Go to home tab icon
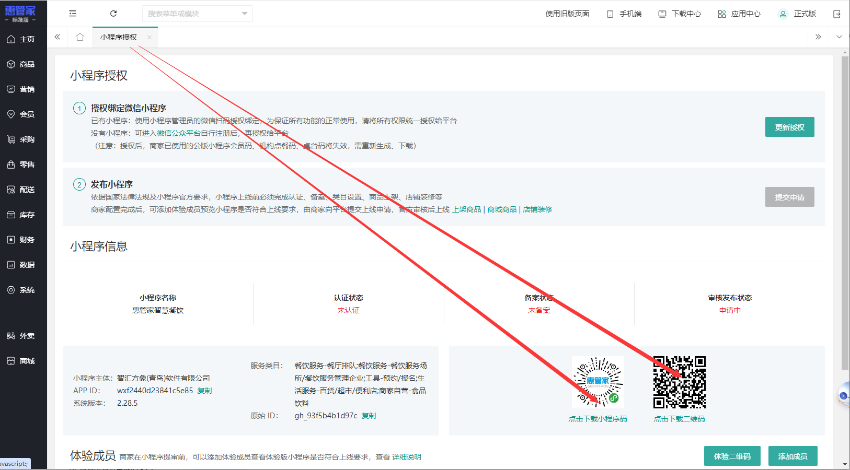The image size is (850, 470). 80,37
